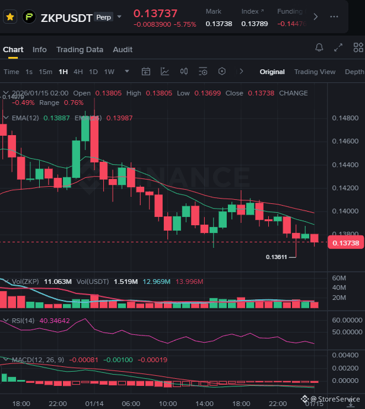Toggle the favorite star for ZKPUSDT
This screenshot has width=365, height=409.
coord(10,17)
